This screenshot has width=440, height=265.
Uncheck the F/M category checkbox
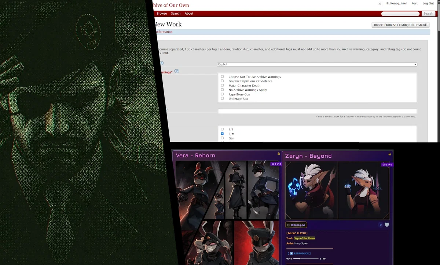click(222, 134)
